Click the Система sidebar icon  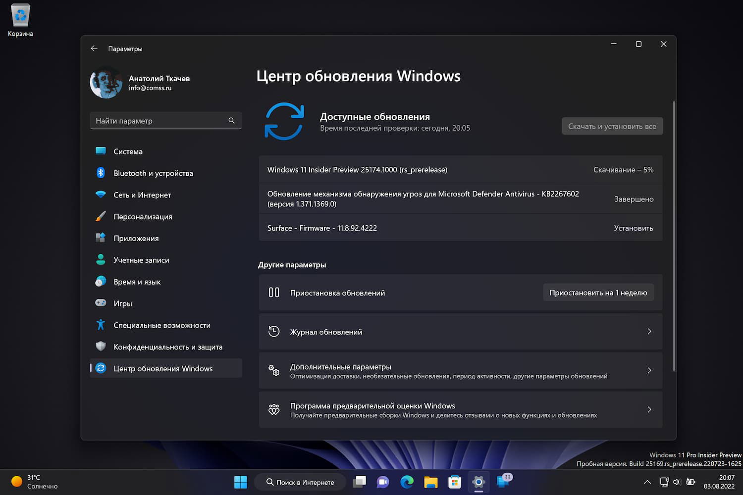101,151
